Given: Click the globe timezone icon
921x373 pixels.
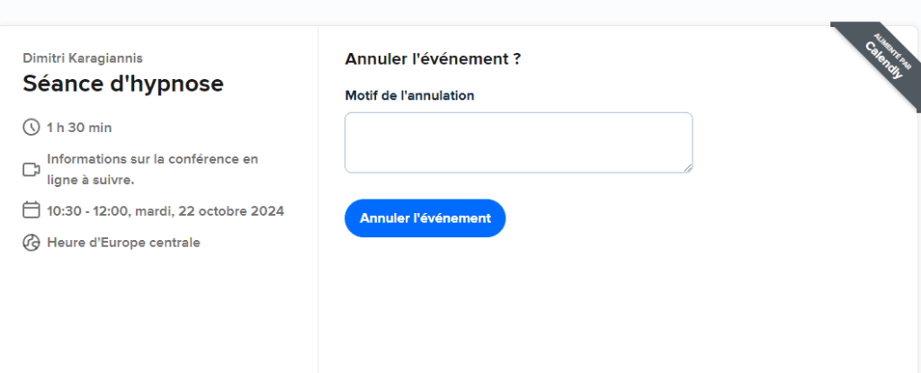Looking at the screenshot, I should tap(31, 242).
